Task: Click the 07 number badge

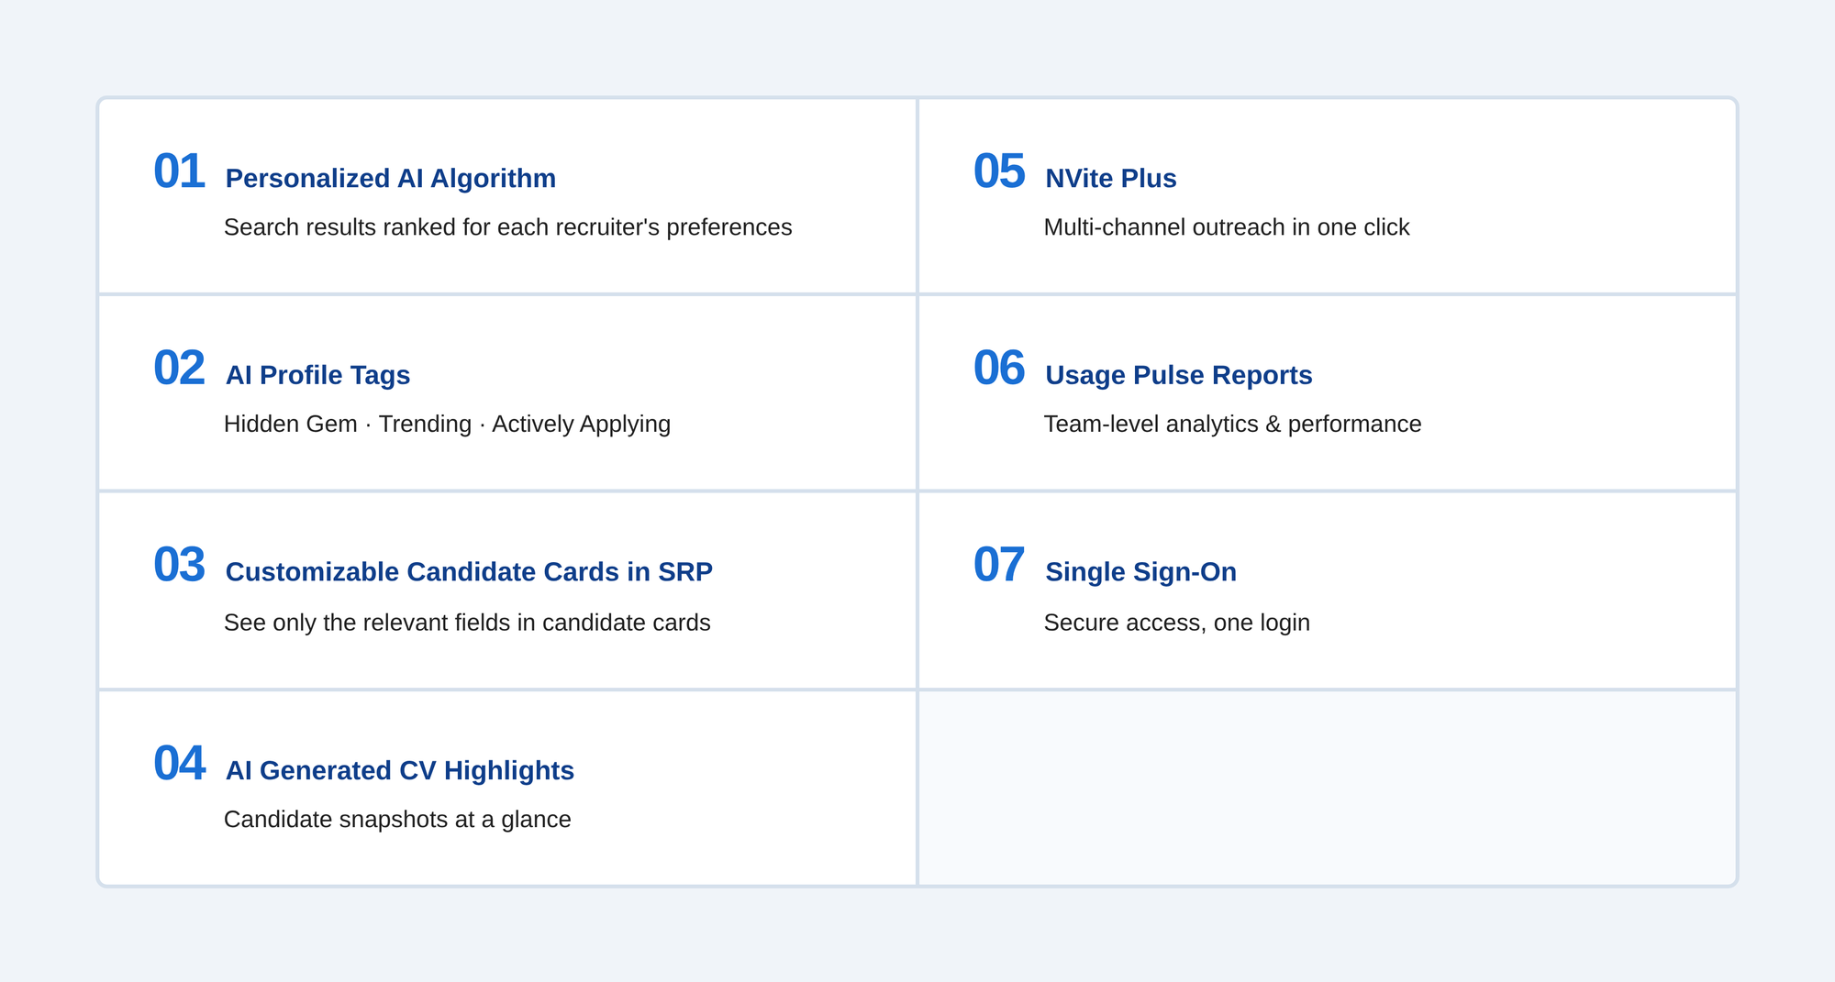Action: [999, 565]
